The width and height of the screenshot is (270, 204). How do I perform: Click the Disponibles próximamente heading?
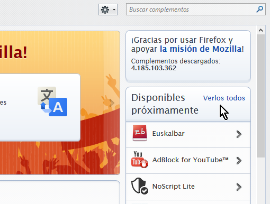(165, 104)
